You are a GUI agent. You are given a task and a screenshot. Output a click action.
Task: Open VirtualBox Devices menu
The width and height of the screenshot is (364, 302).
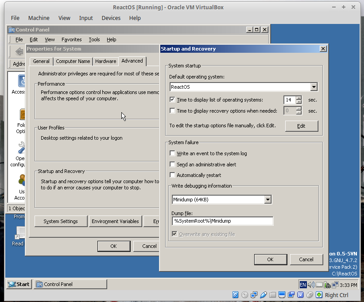click(111, 18)
